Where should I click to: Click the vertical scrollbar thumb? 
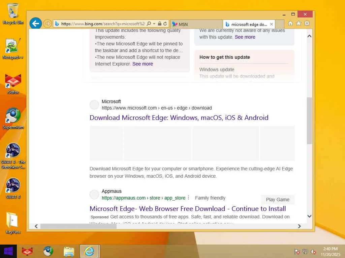(309, 121)
